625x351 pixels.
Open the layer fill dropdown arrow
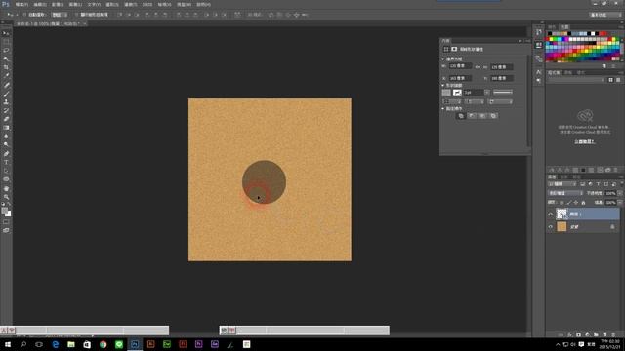620,203
